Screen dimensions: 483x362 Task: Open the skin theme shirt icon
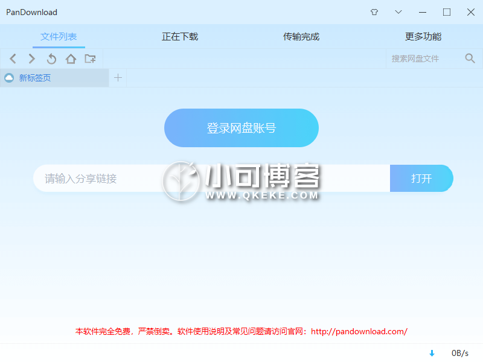pyautogui.click(x=374, y=12)
